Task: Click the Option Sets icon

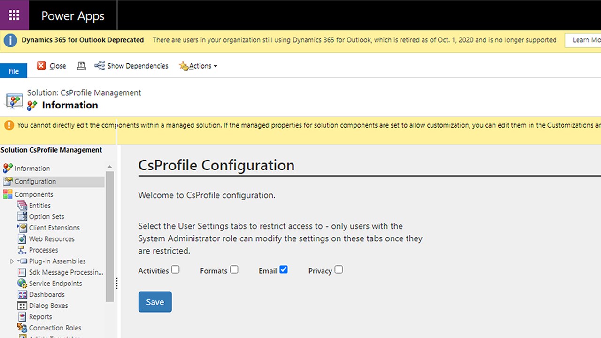Action: [x=22, y=216]
